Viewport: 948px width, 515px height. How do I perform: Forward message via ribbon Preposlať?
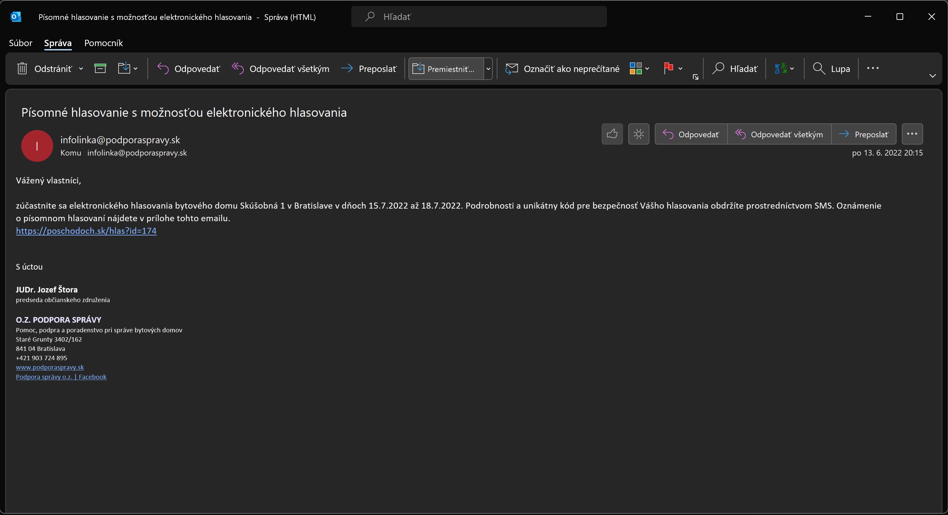pyautogui.click(x=369, y=69)
